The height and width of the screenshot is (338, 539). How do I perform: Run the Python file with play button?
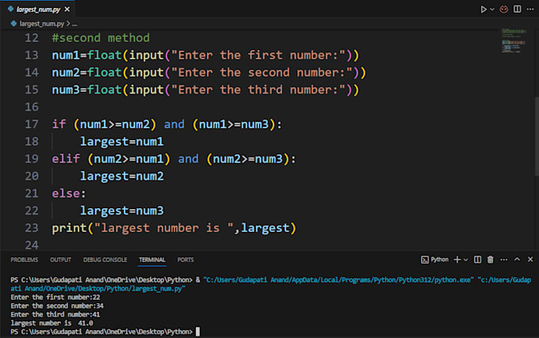484,9
